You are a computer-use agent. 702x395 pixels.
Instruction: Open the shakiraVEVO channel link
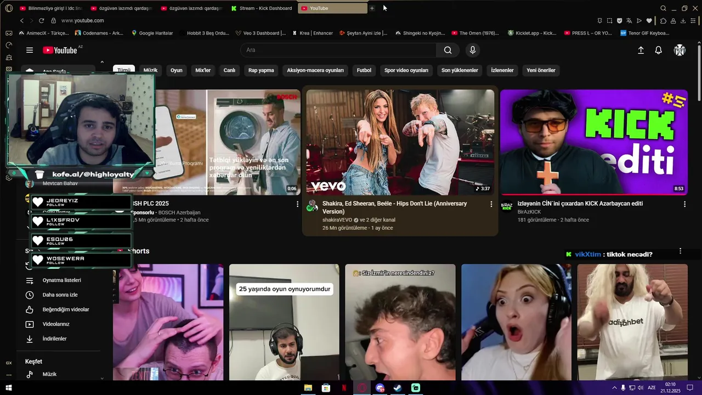[x=337, y=220]
